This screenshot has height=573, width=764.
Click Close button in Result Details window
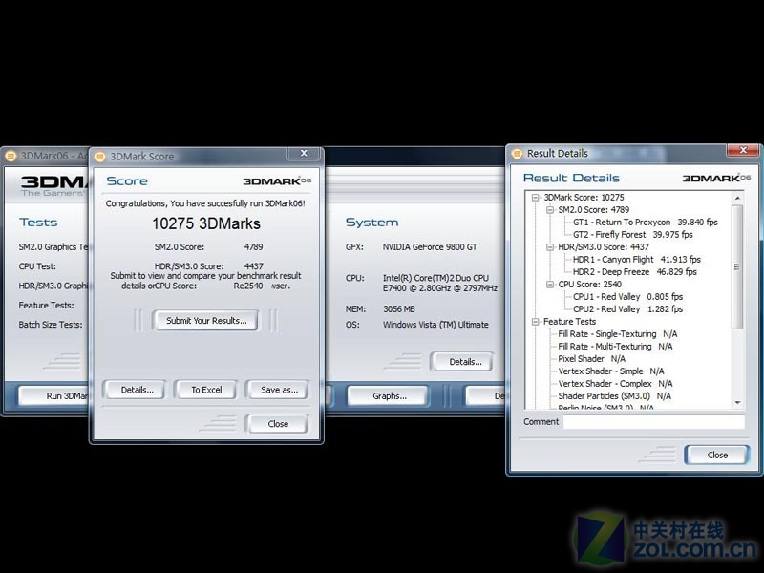coord(717,455)
